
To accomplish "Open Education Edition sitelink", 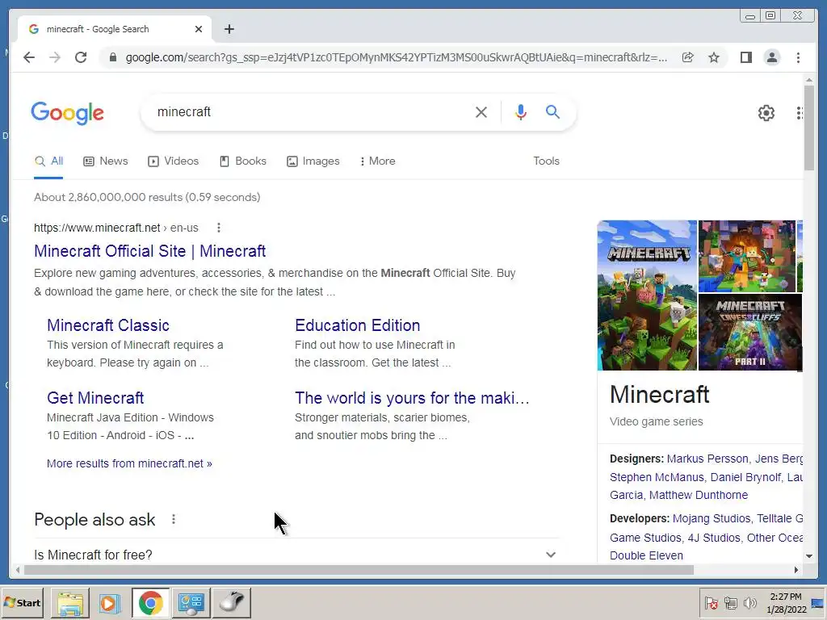I will click(358, 325).
